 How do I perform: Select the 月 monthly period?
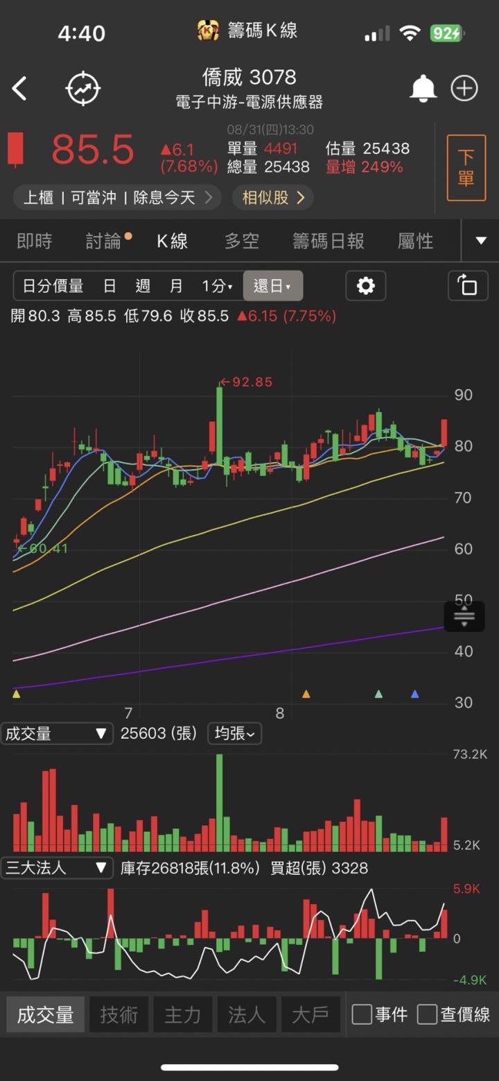coord(176,286)
